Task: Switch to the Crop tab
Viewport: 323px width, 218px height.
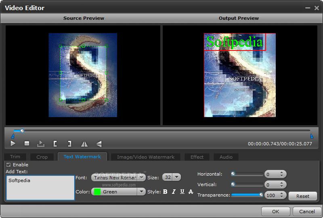Action: point(42,157)
